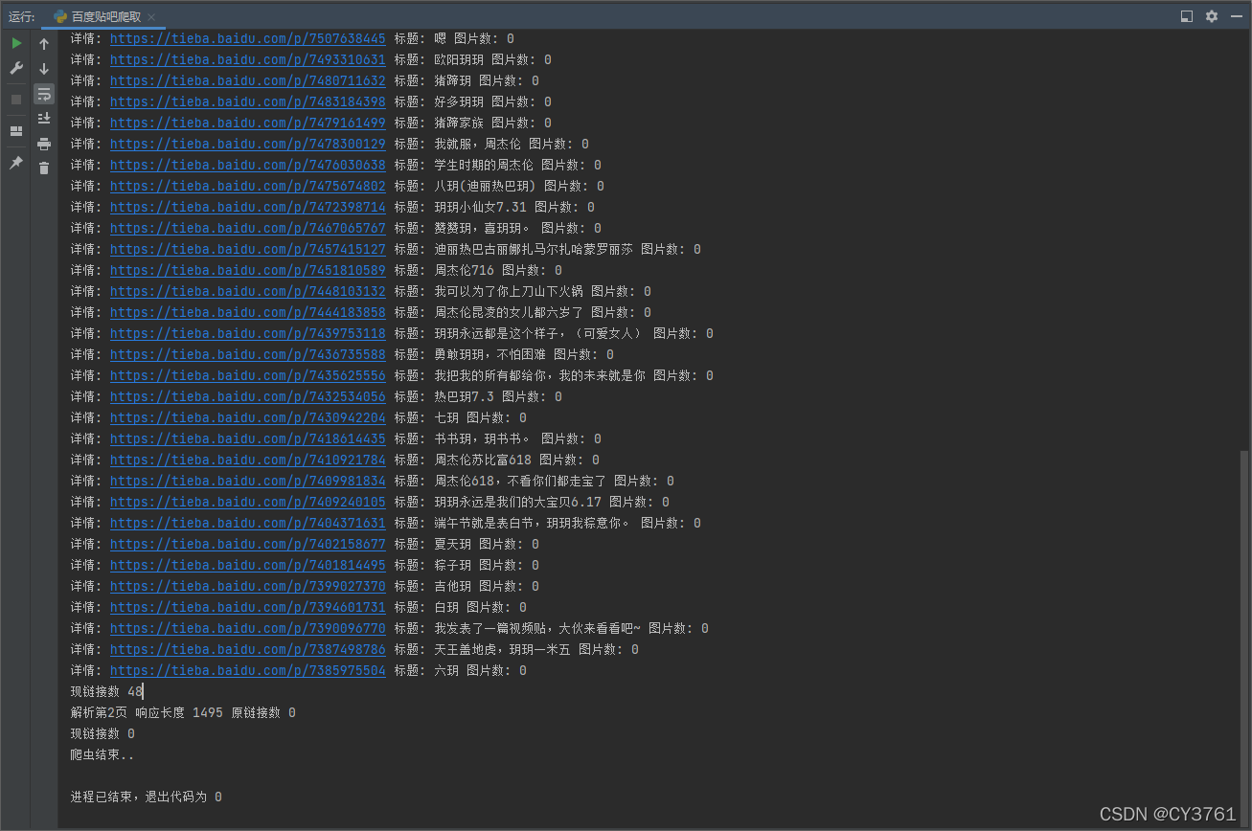This screenshot has height=831, width=1252.
Task: Open link ending in 7451810589
Action: coord(248,270)
